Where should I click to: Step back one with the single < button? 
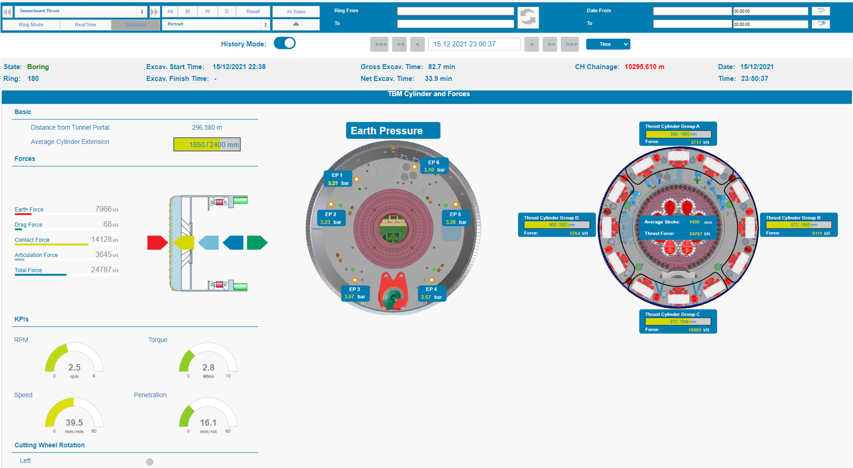[x=418, y=44]
